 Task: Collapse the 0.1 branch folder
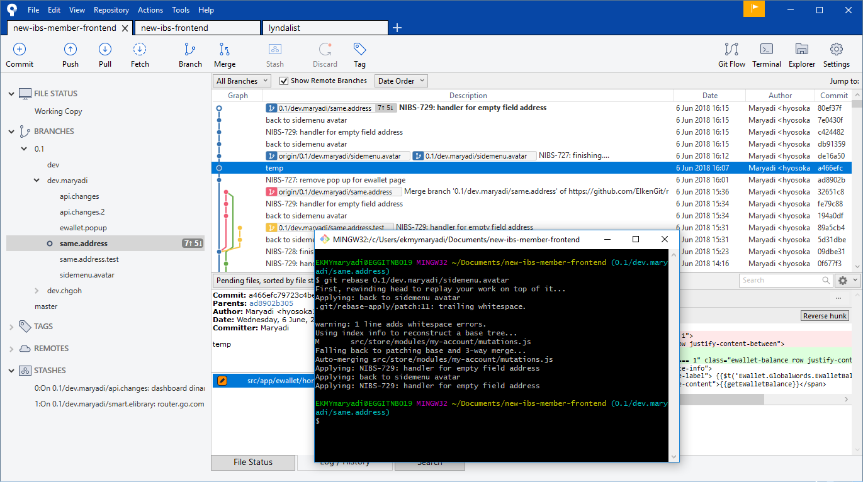coord(25,149)
